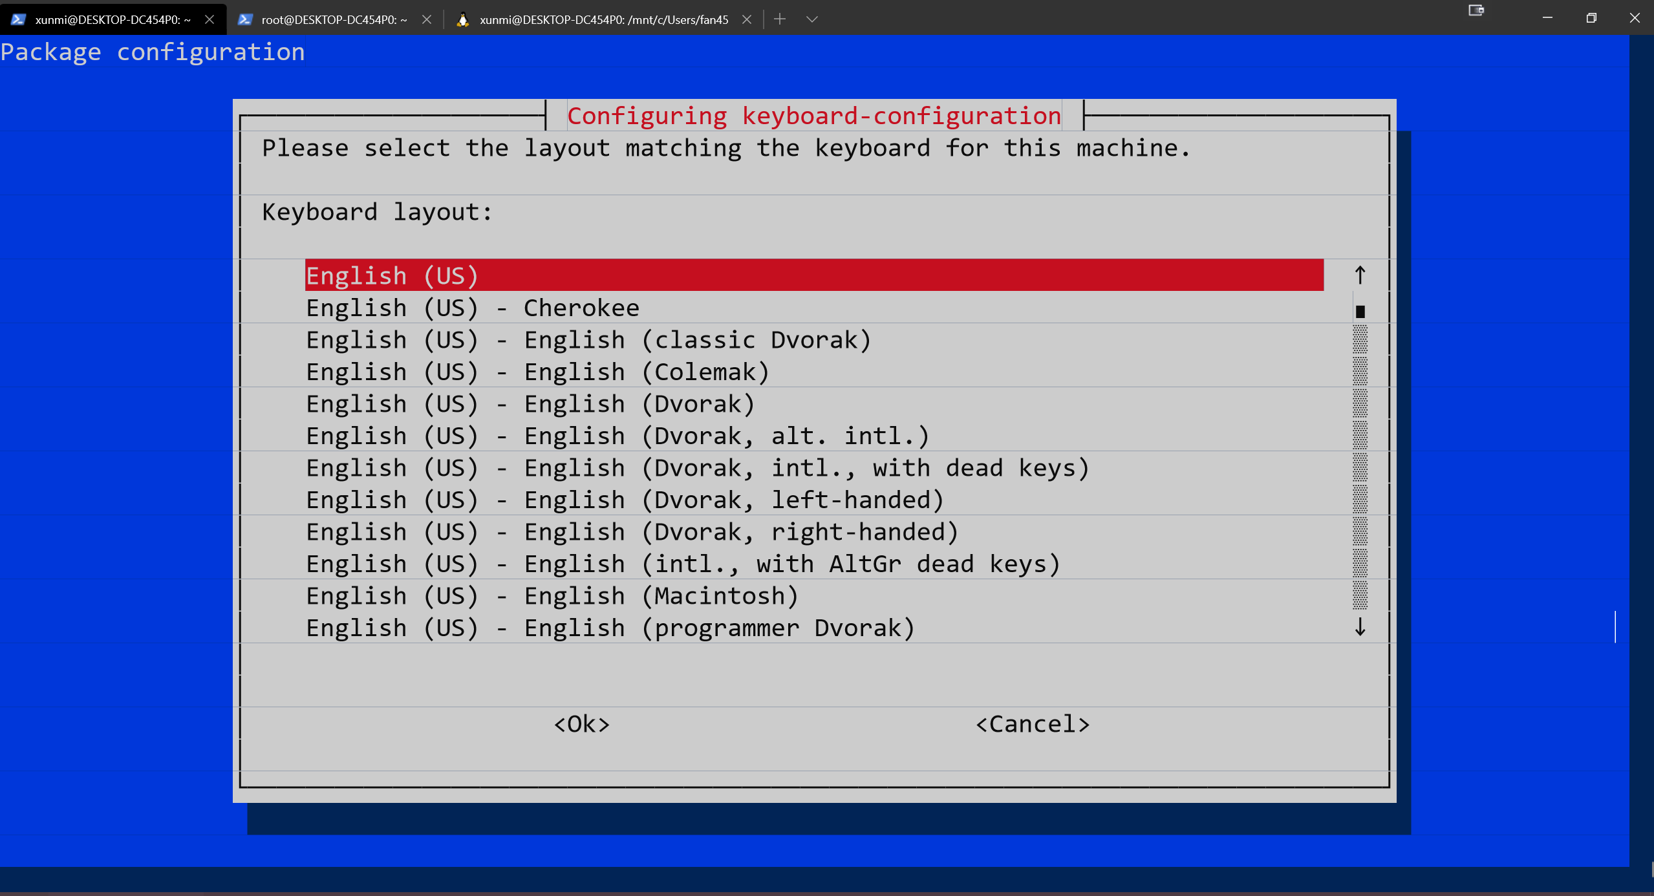This screenshot has height=896, width=1654.
Task: Select English (US) - English (programmer Dvorak)
Action: click(x=610, y=628)
